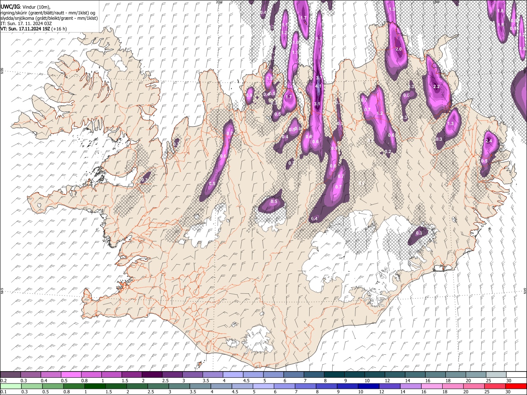
Task: Click the 4.1 precipitation value on the map
Action: [318, 86]
